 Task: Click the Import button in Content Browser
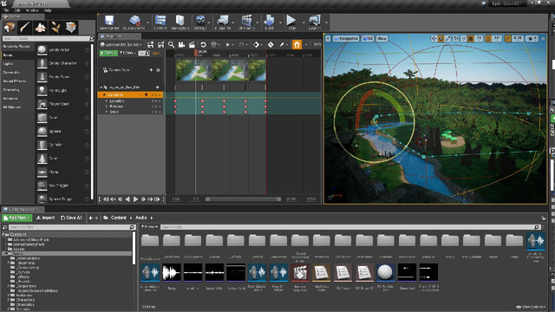[x=46, y=218]
